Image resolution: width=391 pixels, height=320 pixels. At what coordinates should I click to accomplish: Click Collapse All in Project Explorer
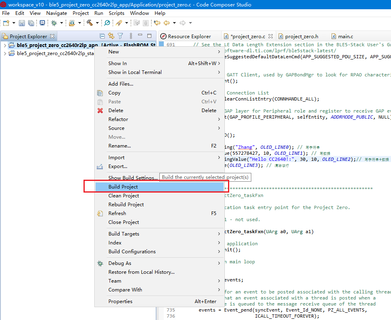[x=102, y=36]
